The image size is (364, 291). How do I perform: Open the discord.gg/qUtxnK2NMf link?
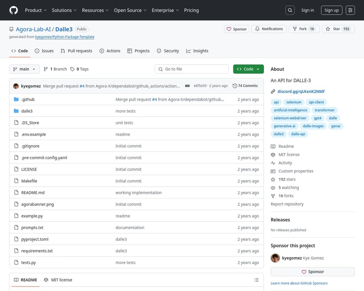(301, 91)
